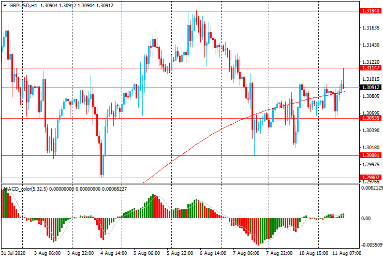Click the red 1.31840 price level label

coord(371,10)
